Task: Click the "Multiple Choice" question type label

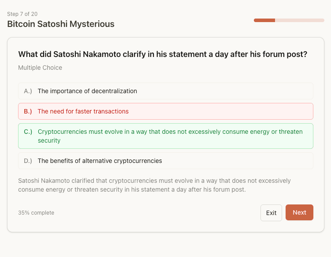Action: click(40, 68)
